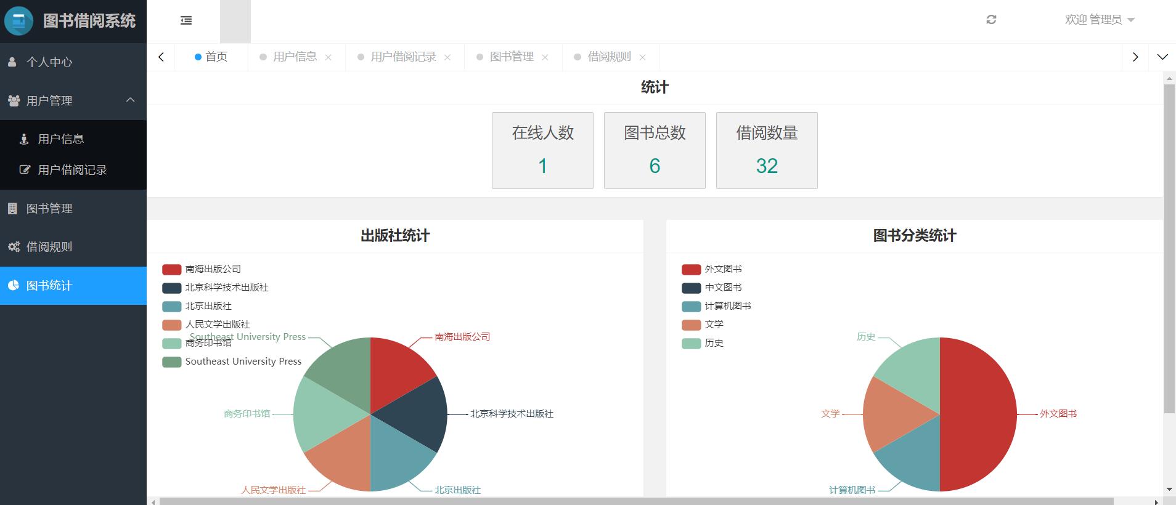Toggle 南海出版公司 legend item
Viewport: 1176px width, 505px height.
click(202, 269)
